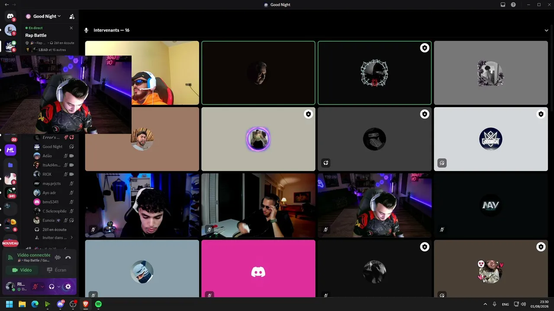Invite people using the add-member icon
Viewport: 554px width, 311px height.
[x=72, y=16]
